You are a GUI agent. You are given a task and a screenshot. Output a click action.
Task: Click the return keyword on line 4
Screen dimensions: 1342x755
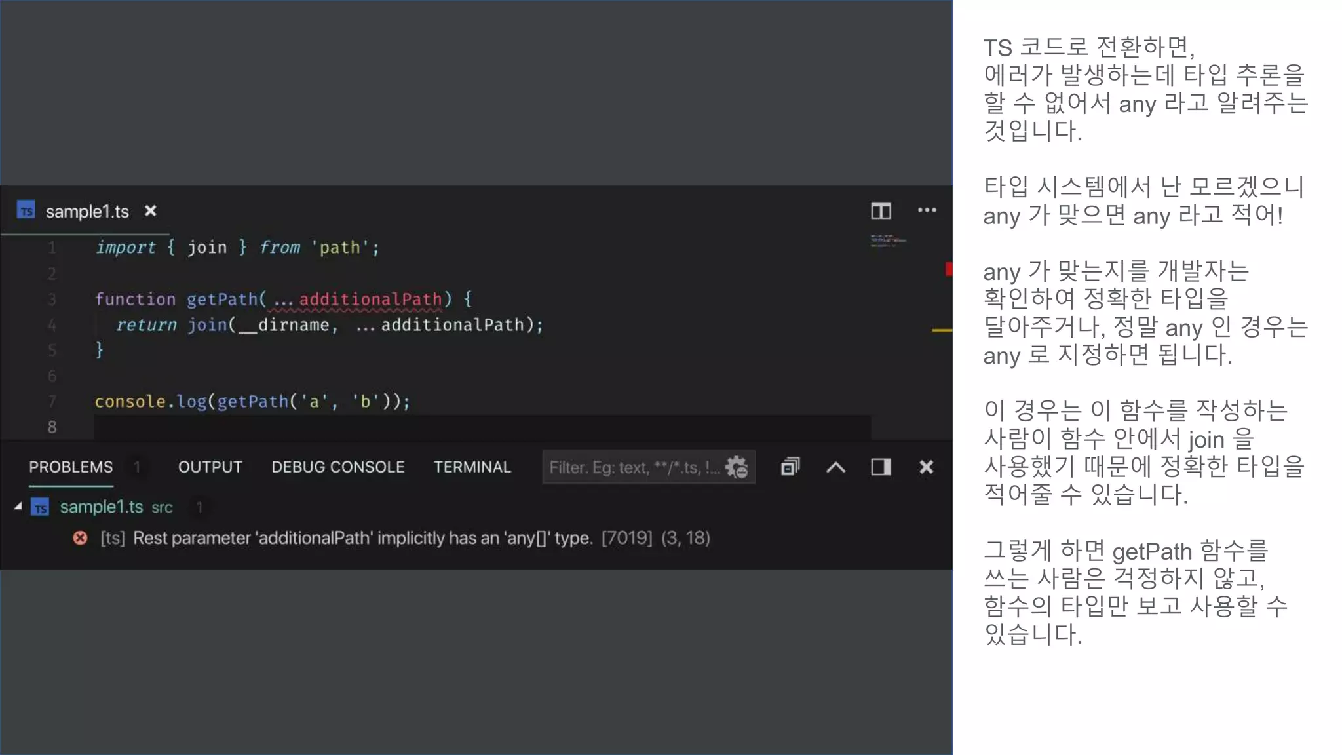(146, 325)
